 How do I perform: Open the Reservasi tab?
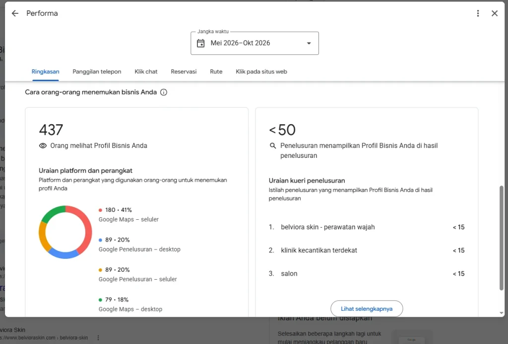click(x=184, y=71)
